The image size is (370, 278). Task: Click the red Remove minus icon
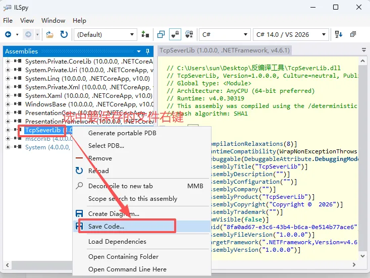(x=79, y=158)
